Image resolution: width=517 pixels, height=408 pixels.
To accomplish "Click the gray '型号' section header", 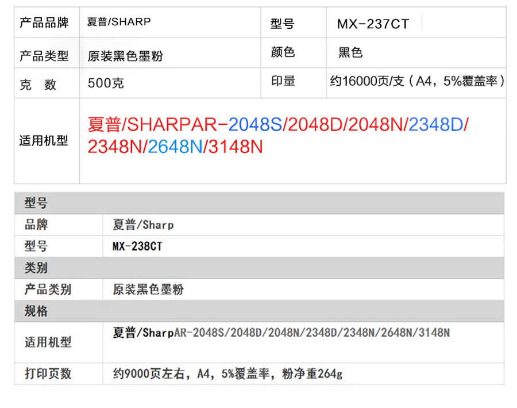I will (x=259, y=203).
